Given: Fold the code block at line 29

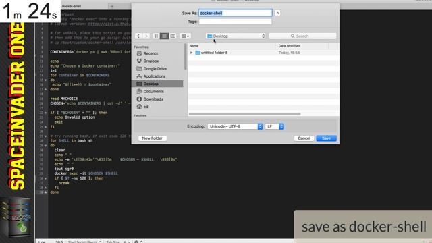Looking at the screenshot, I should tap(45, 146).
